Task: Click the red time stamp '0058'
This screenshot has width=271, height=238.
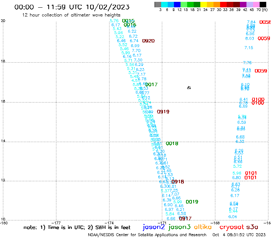Action: 265,22
